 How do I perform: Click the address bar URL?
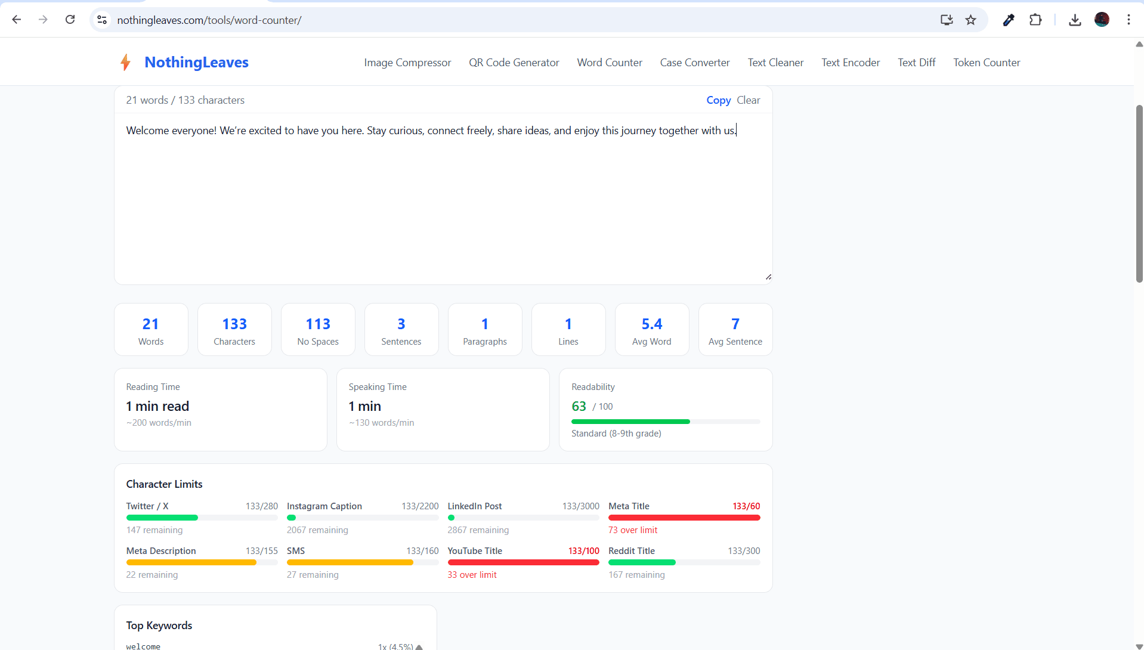coord(209,20)
